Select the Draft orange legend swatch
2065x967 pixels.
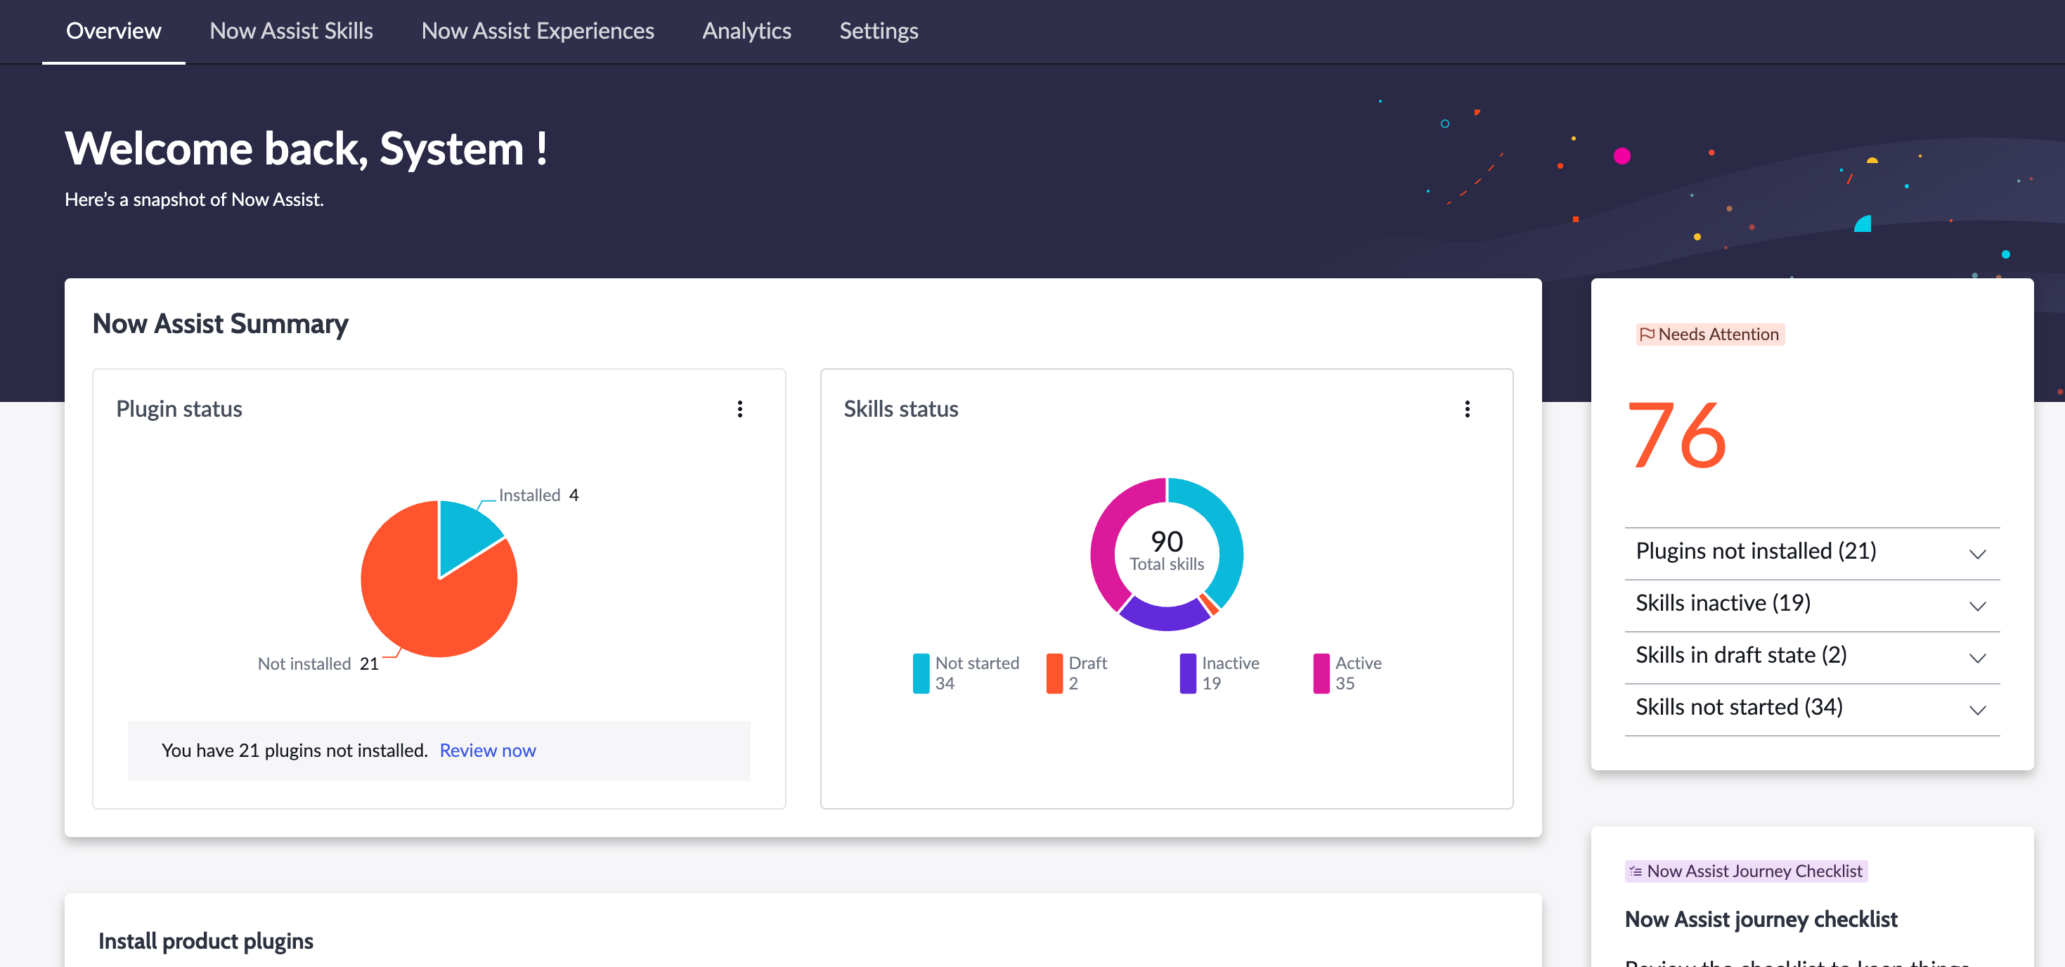pyautogui.click(x=1054, y=673)
